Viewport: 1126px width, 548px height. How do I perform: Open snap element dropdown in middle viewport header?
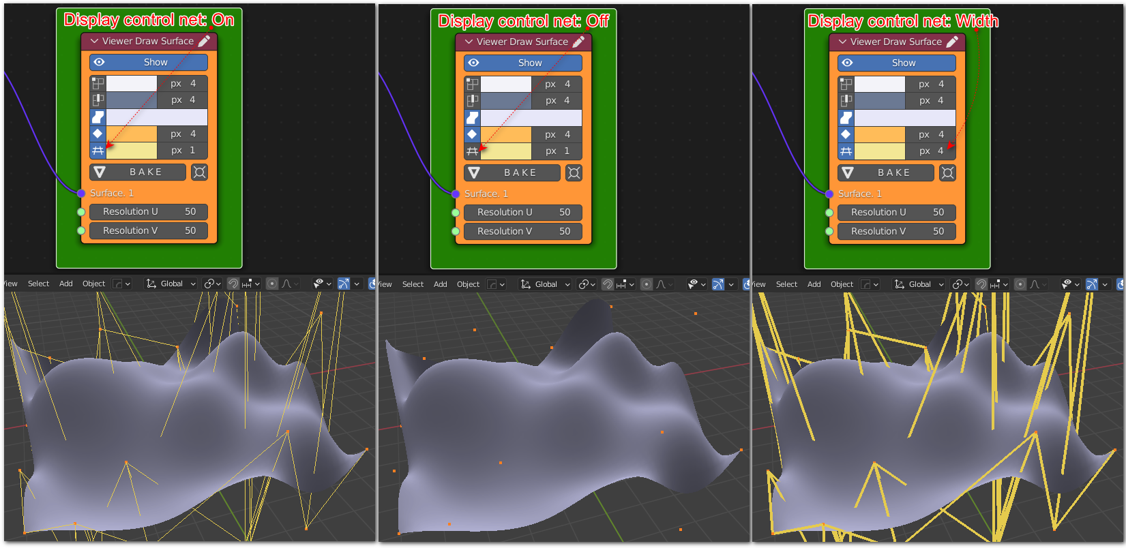(625, 284)
